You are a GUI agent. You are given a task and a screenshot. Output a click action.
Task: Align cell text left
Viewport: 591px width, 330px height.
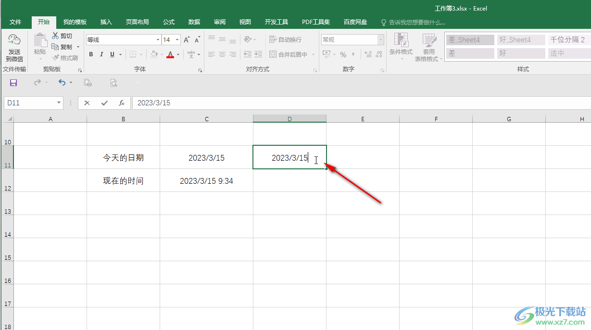pos(211,54)
